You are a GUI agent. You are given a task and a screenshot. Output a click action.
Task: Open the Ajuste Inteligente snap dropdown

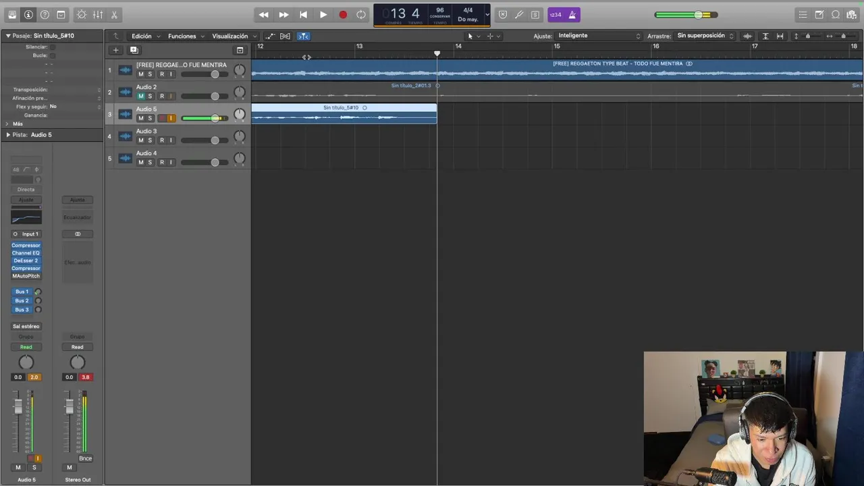(599, 36)
